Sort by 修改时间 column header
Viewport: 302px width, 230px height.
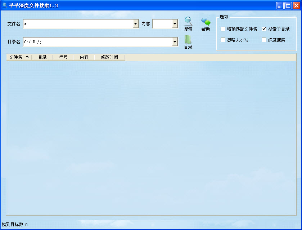click(x=109, y=57)
